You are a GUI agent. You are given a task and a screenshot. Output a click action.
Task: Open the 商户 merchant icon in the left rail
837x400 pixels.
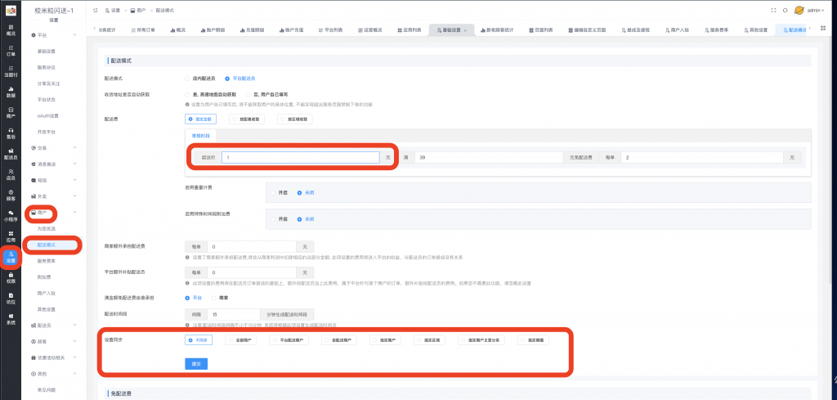(x=11, y=112)
